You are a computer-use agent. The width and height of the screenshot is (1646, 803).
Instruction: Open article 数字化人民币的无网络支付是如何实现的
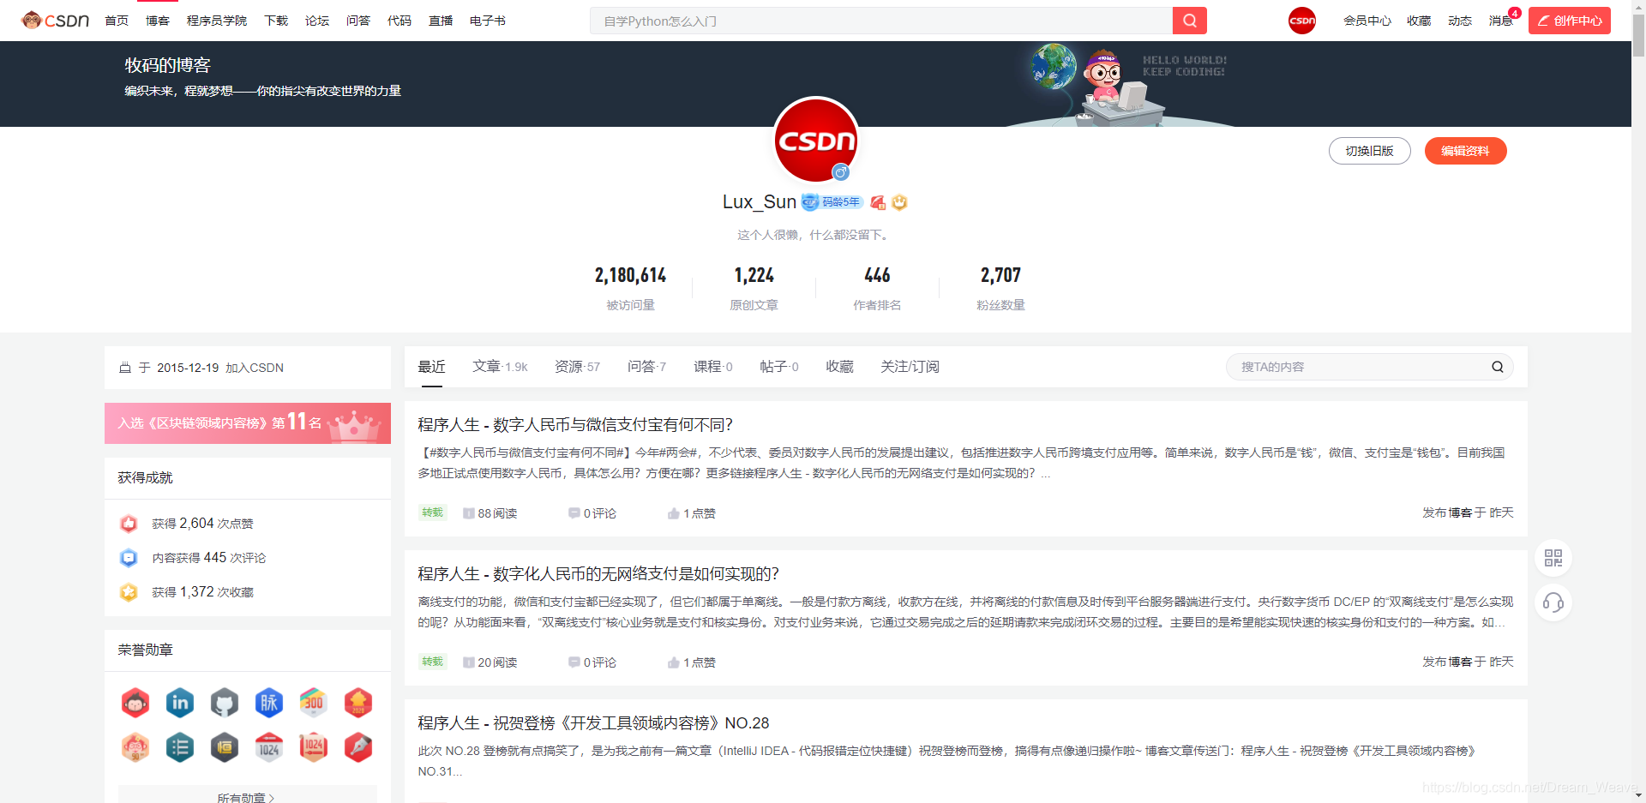pyautogui.click(x=598, y=574)
